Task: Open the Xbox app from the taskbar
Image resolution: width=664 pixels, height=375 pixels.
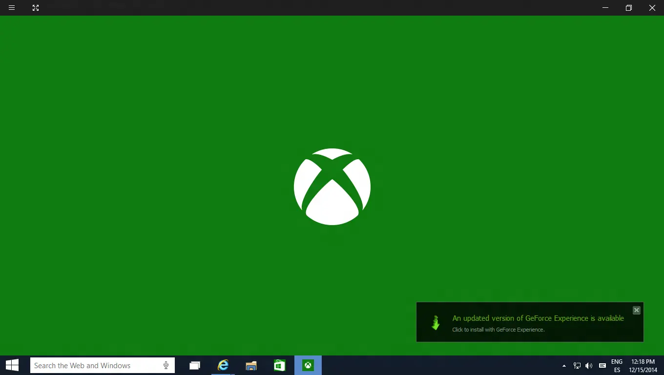Action: click(x=308, y=365)
